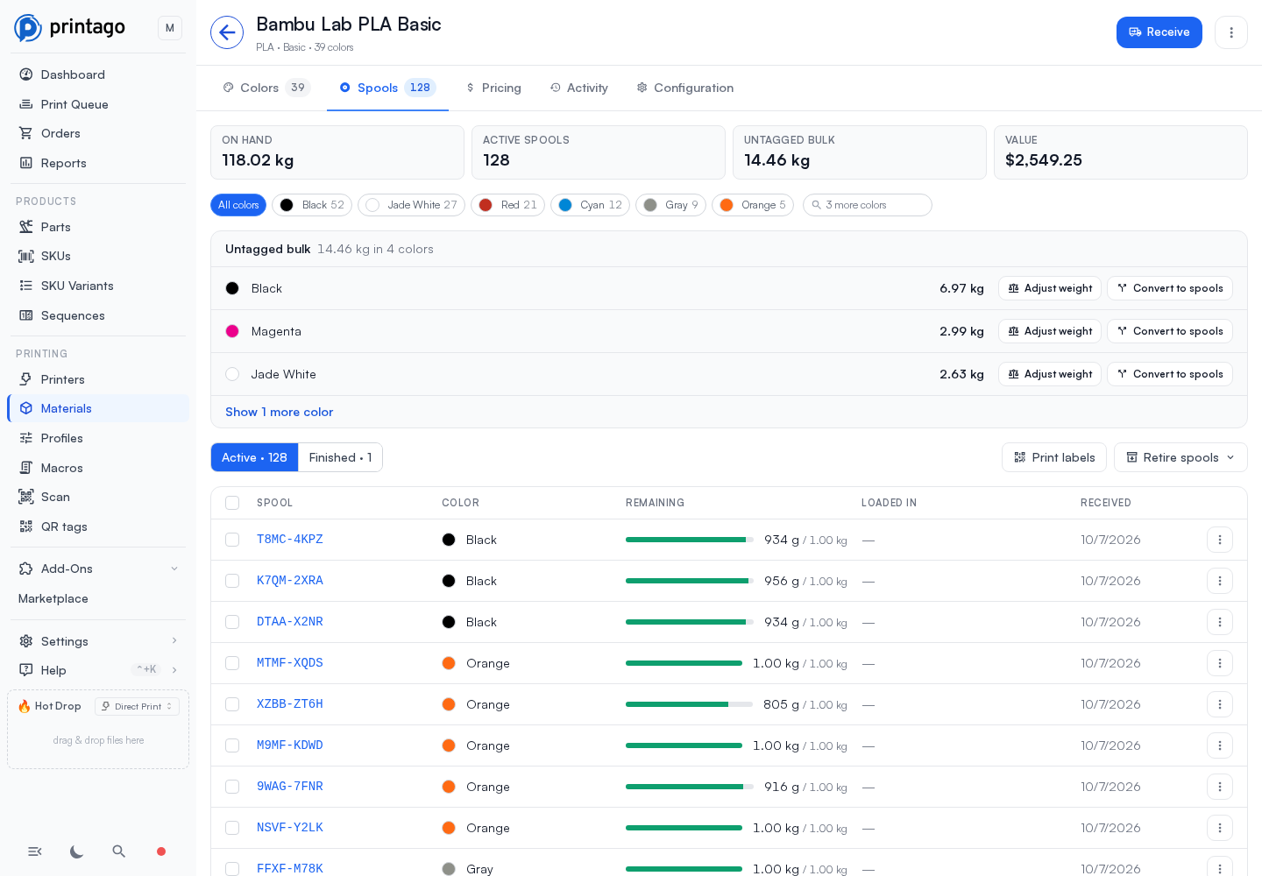Toggle the select-all spools checkbox
The height and width of the screenshot is (876, 1262).
(232, 503)
